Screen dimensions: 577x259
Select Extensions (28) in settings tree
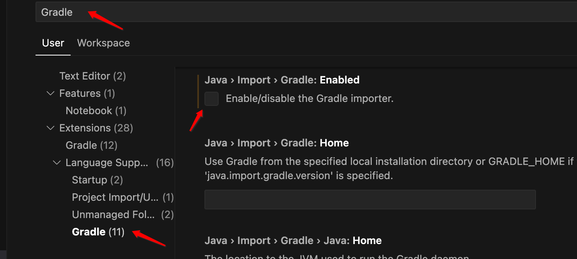click(96, 128)
